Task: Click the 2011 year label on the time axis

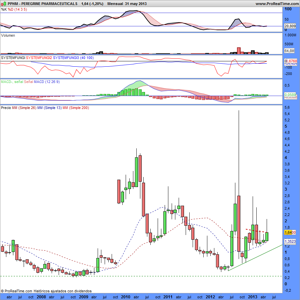Action: (168, 297)
